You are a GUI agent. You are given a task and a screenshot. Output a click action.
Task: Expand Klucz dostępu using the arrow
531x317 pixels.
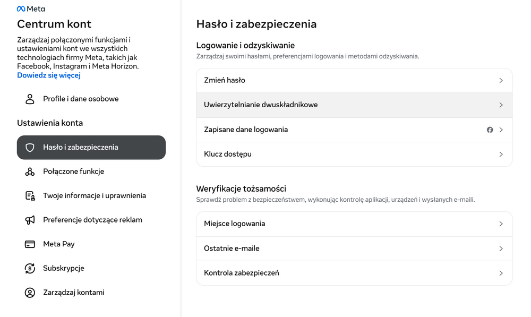pyautogui.click(x=501, y=154)
